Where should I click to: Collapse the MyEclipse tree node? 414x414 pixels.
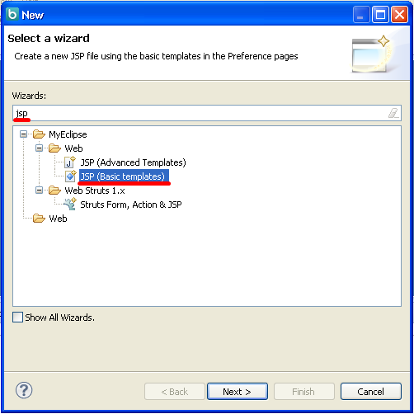[24, 134]
